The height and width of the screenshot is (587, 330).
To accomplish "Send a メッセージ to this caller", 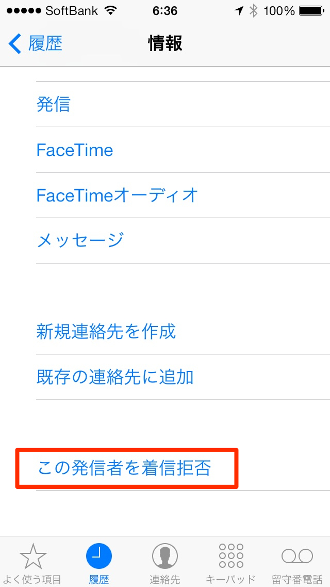I will 80,240.
